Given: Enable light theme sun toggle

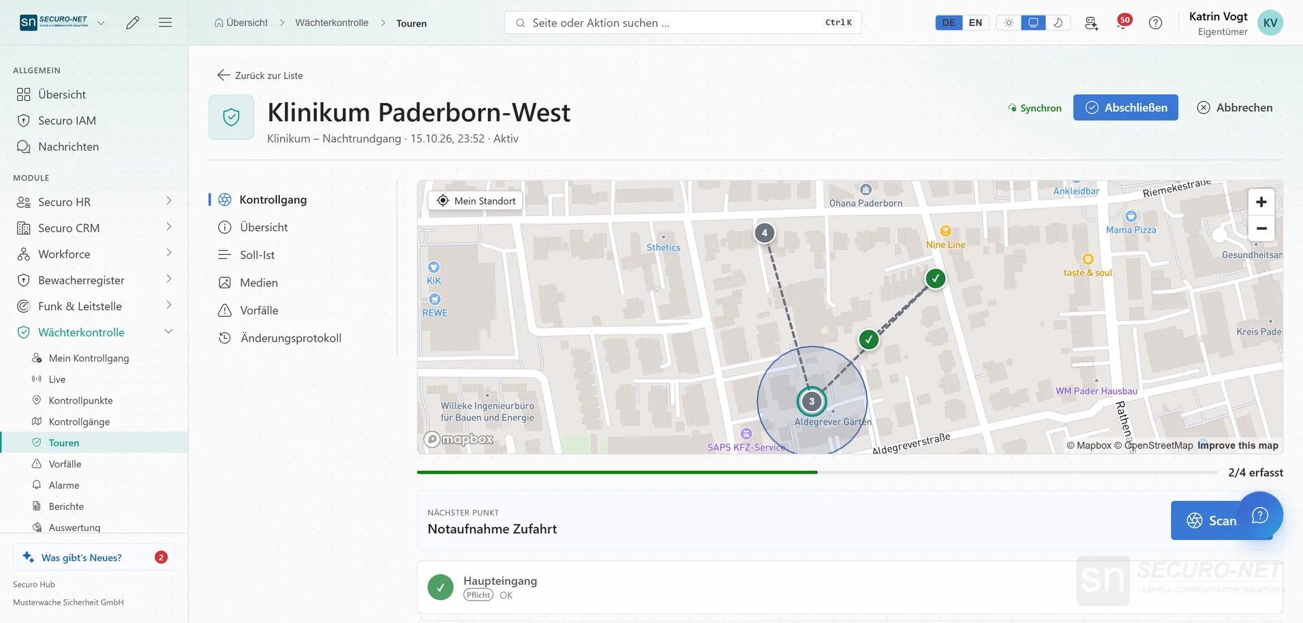Looking at the screenshot, I should coord(1009,22).
